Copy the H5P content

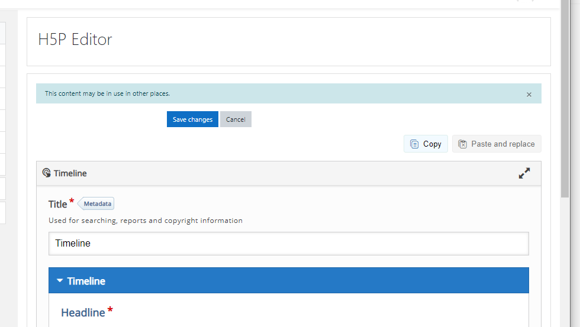click(x=426, y=144)
